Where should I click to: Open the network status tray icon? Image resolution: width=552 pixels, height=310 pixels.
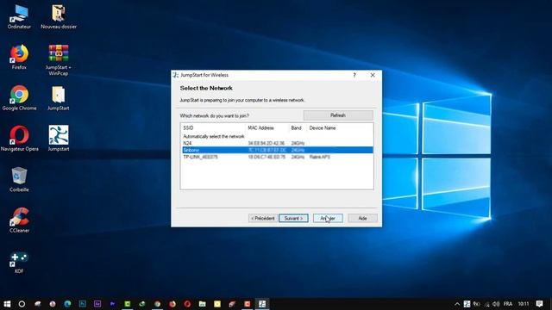[x=486, y=304]
